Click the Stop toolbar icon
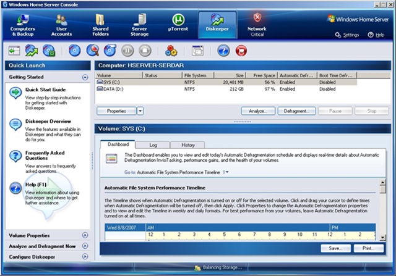The height and width of the screenshot is (276, 396). coord(145,51)
